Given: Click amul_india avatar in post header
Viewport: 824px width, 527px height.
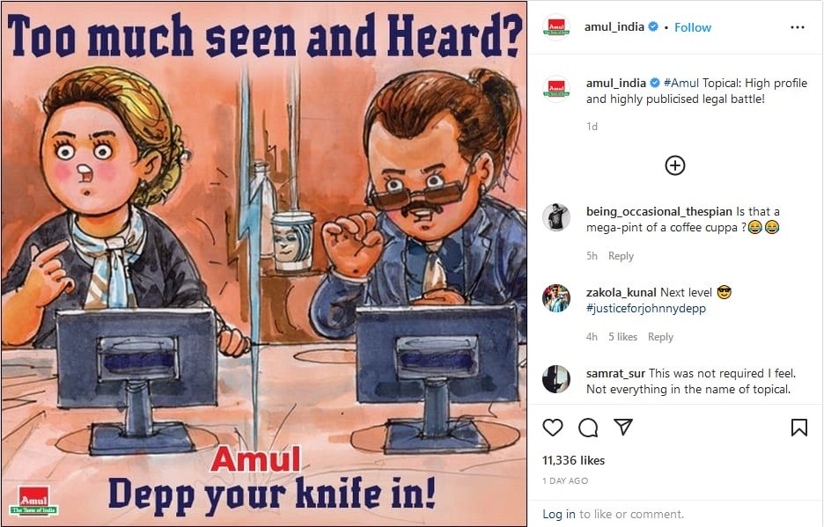Looking at the screenshot, I should point(556,27).
